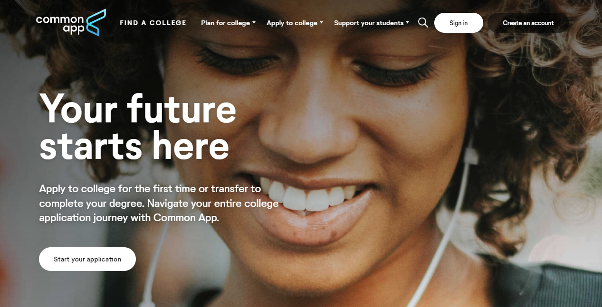Expand the Support your students dropdown arrow
The image size is (602, 307).
[407, 22]
